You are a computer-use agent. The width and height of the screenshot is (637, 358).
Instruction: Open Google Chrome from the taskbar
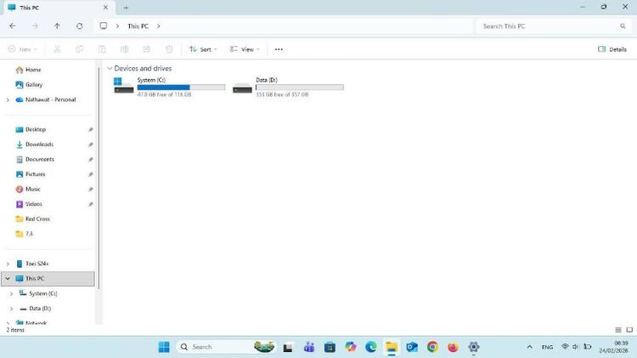(432, 347)
